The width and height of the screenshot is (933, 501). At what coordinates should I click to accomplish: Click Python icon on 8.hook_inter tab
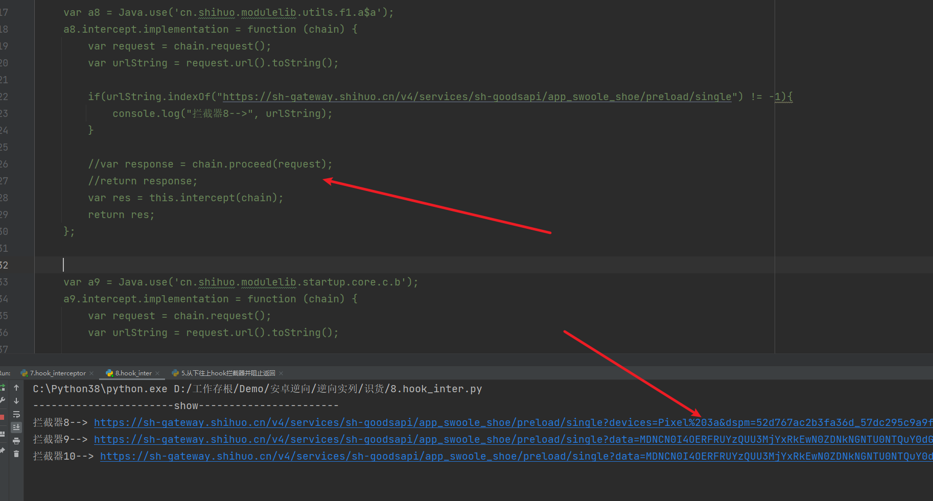[109, 373]
